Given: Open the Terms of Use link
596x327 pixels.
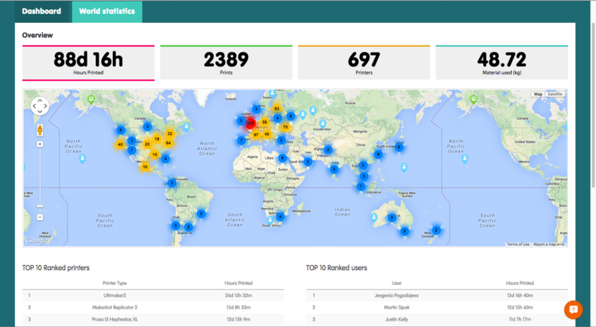Looking at the screenshot, I should tap(518, 244).
